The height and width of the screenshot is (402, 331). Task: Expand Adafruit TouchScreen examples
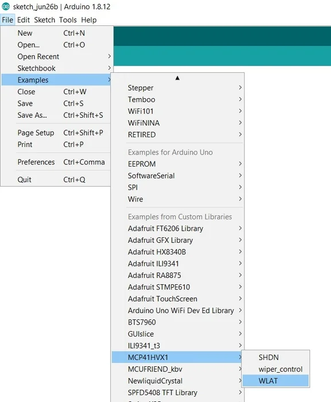tap(178, 299)
